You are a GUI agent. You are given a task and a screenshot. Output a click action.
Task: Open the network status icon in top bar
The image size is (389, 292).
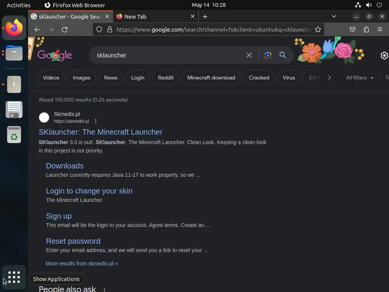pos(358,5)
